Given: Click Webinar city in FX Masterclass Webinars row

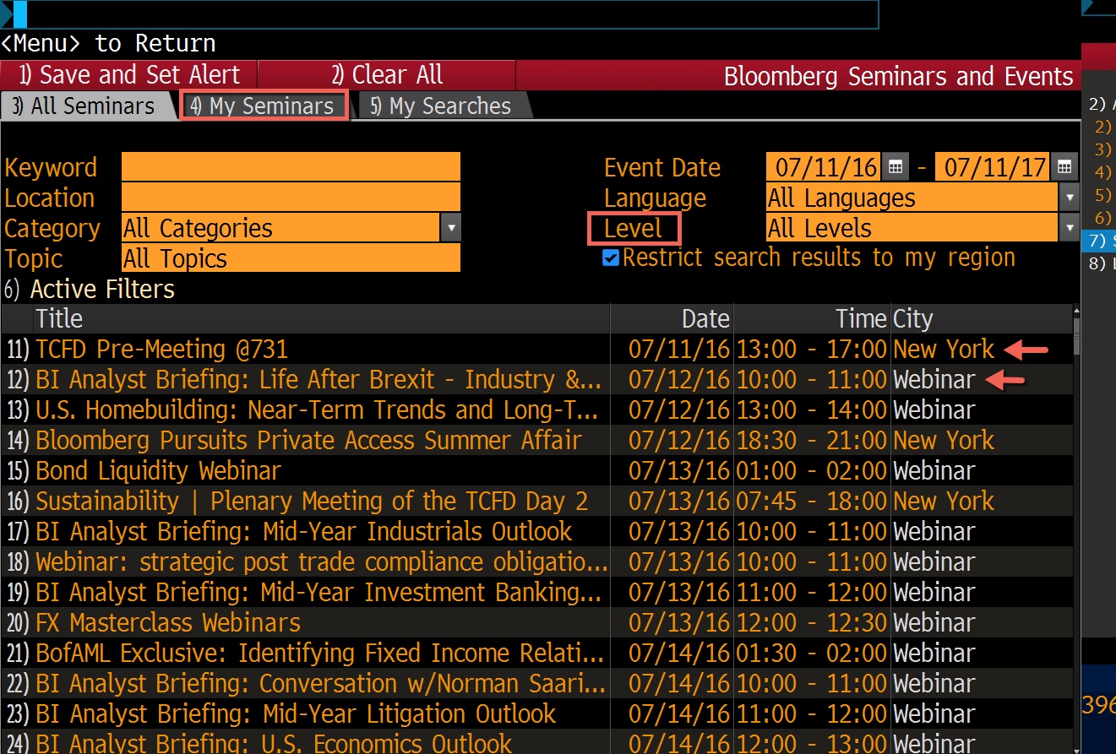Looking at the screenshot, I should [934, 622].
